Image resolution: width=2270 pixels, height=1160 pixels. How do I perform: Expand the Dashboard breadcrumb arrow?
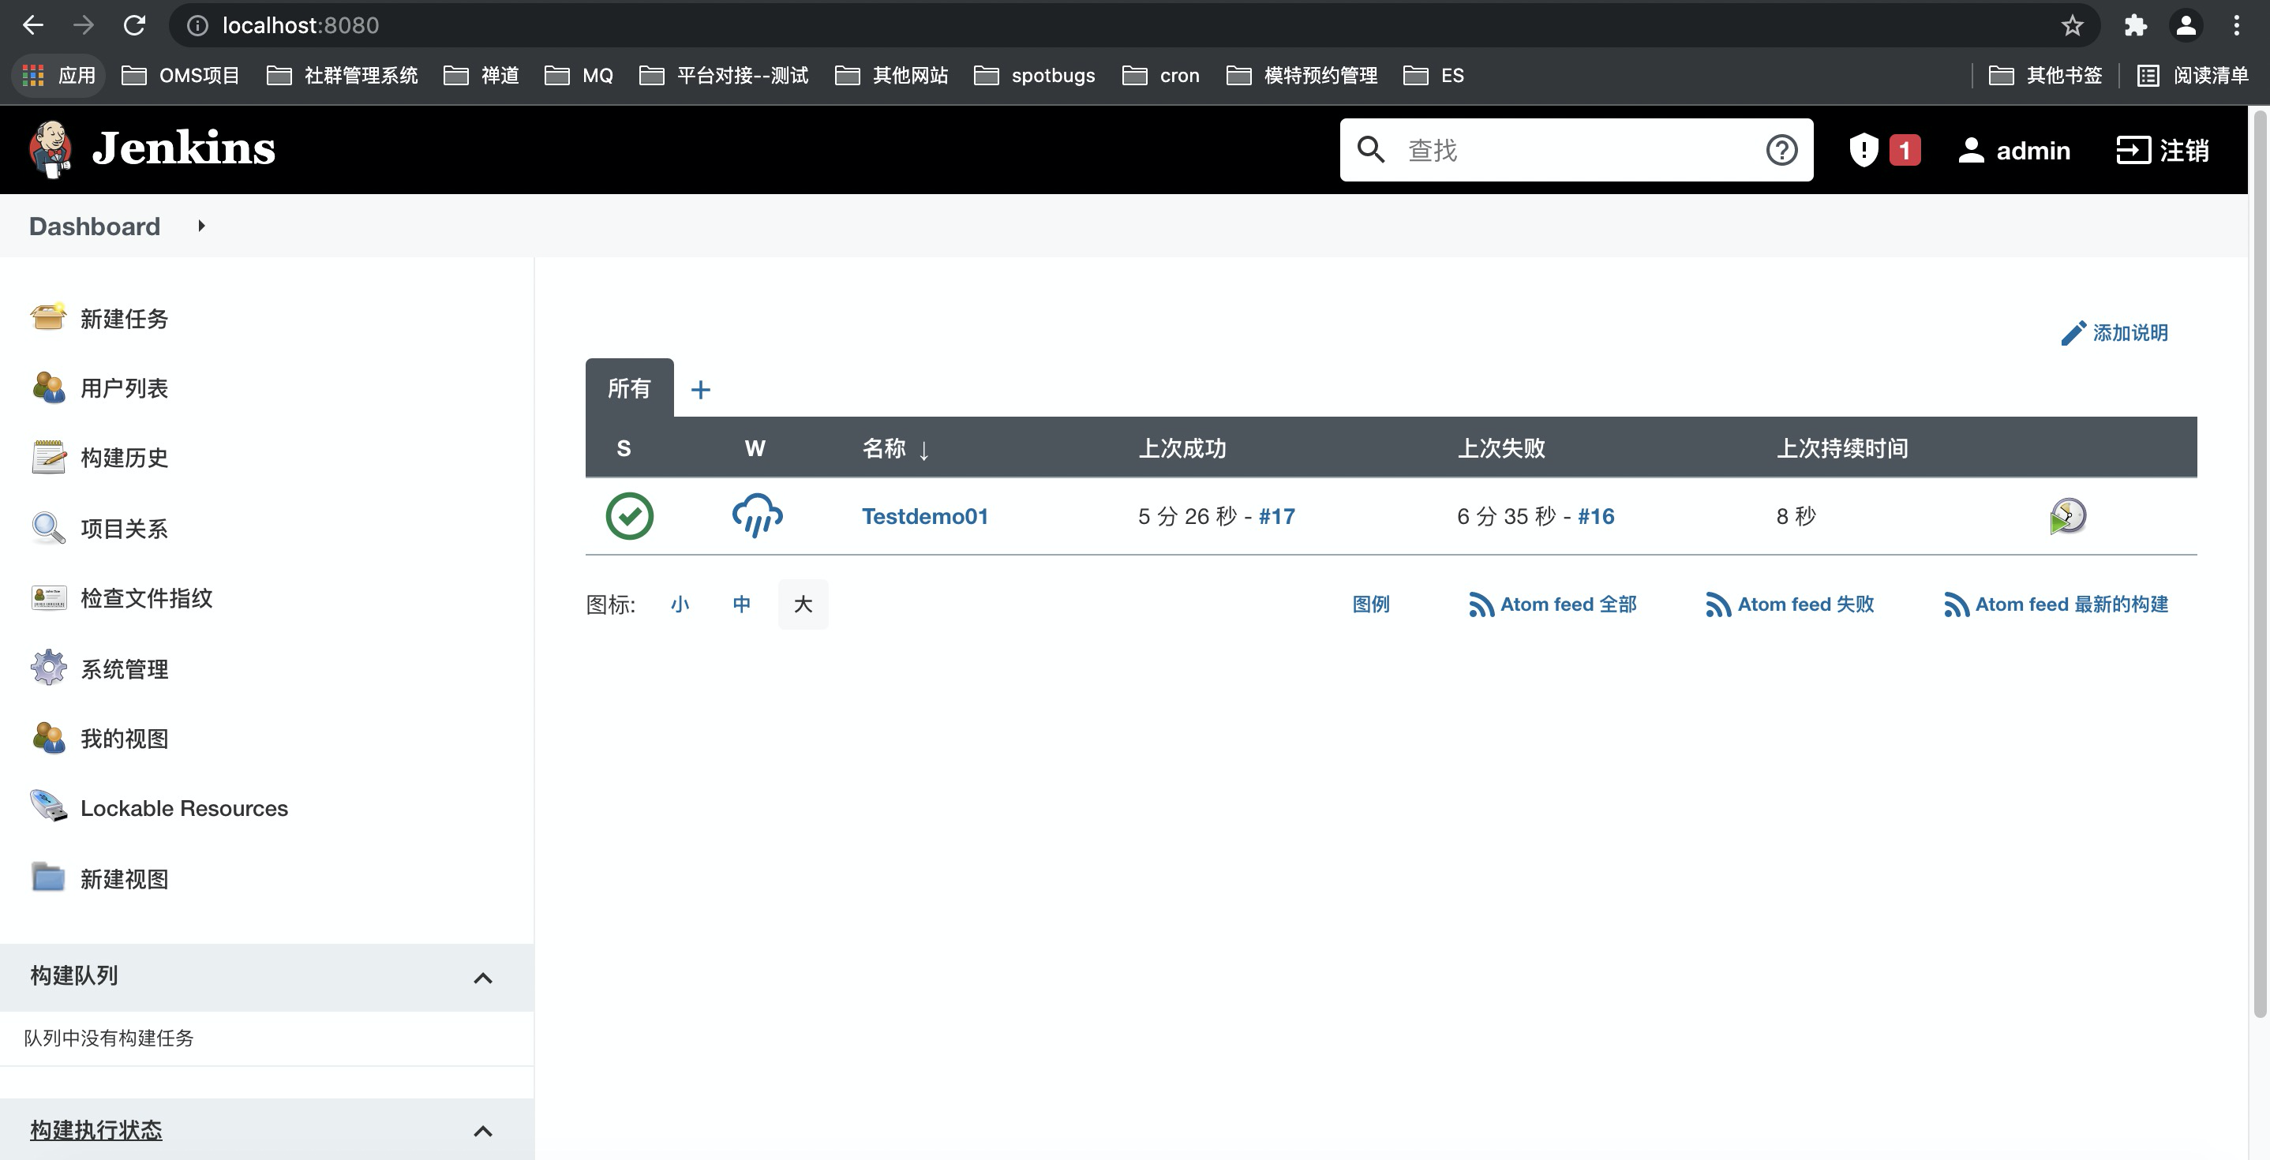(202, 226)
